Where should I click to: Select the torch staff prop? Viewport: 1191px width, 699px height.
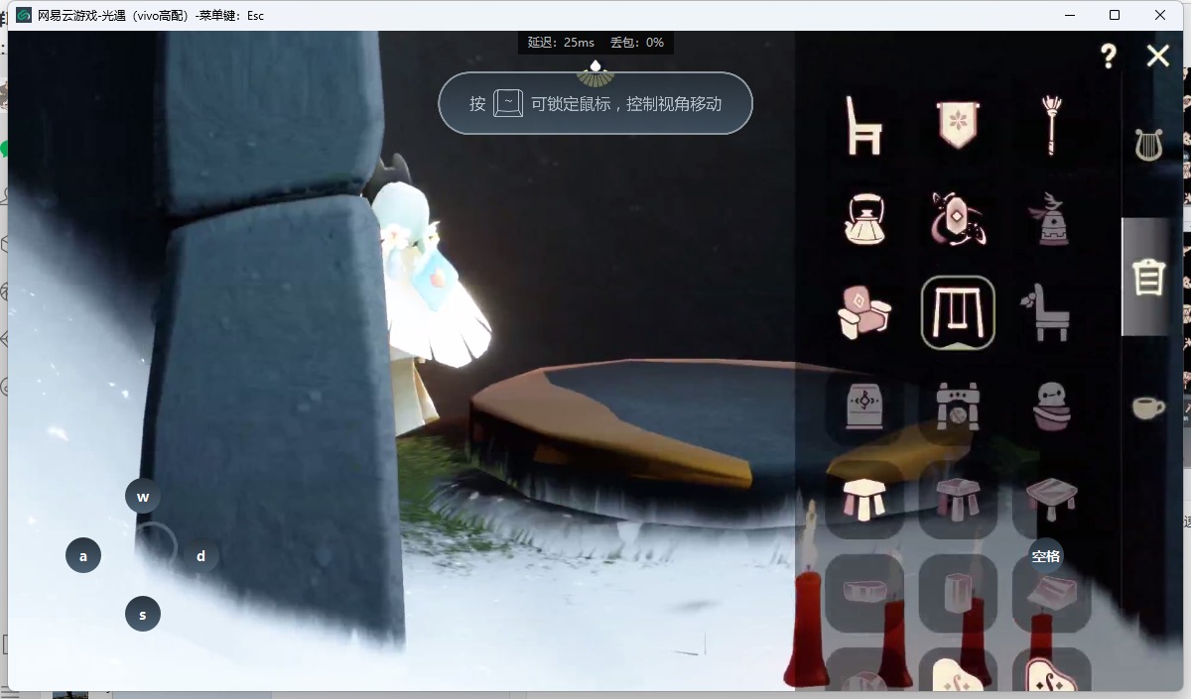click(x=1051, y=126)
